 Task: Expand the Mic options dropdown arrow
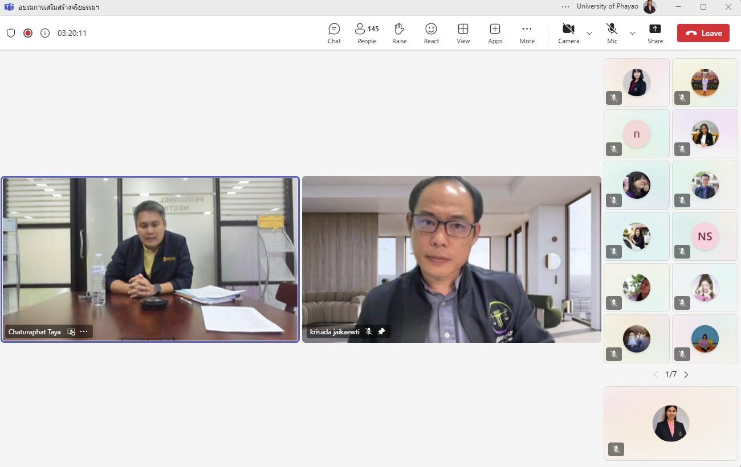click(x=632, y=34)
